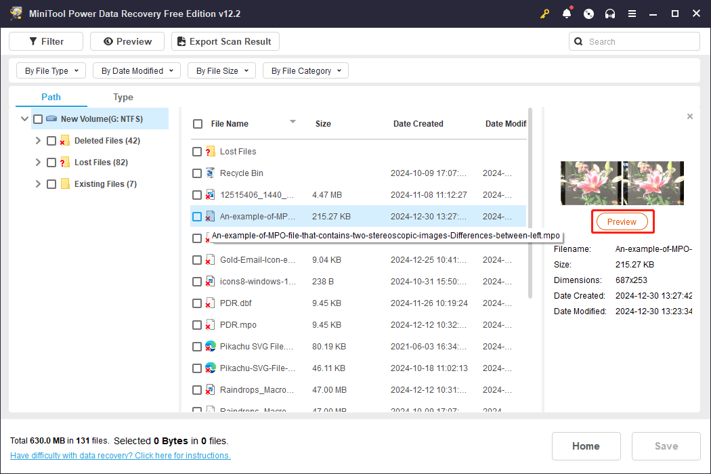Click the Home button
This screenshot has width=711, height=474.
[x=586, y=446]
